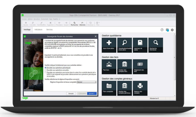Viewport: 196px width, 117px height.
Task: Switch to the Indicateurs tab
Action: [39, 30]
